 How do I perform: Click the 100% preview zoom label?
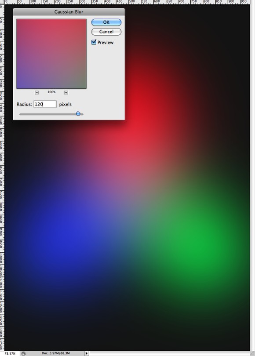click(51, 92)
